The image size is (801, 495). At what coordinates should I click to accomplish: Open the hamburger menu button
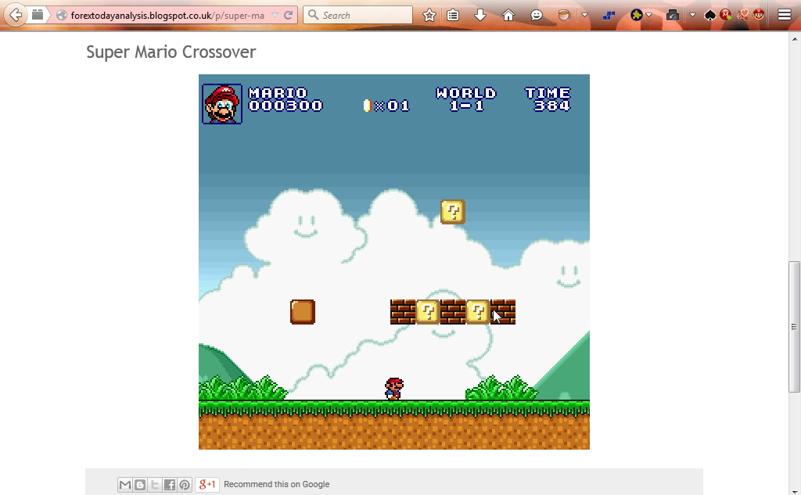(x=784, y=15)
